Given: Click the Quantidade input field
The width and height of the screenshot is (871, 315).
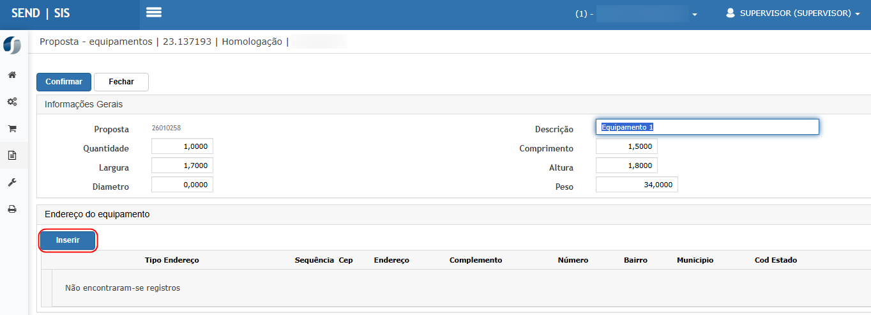Looking at the screenshot, I should pos(182,146).
